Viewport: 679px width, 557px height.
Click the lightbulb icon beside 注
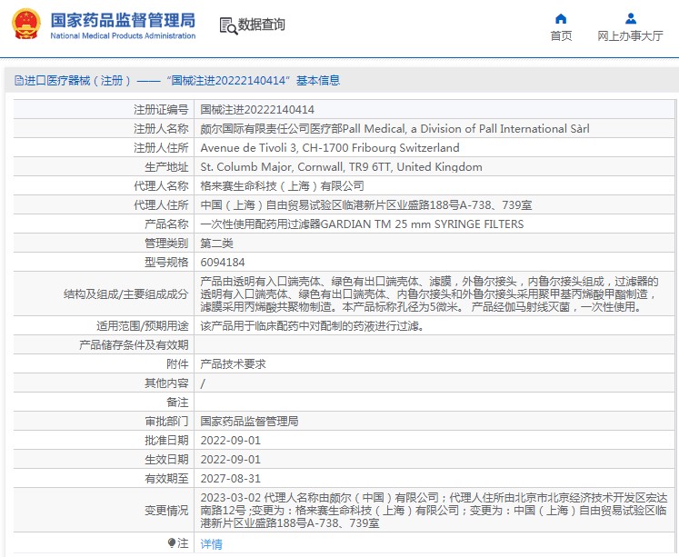[172, 542]
